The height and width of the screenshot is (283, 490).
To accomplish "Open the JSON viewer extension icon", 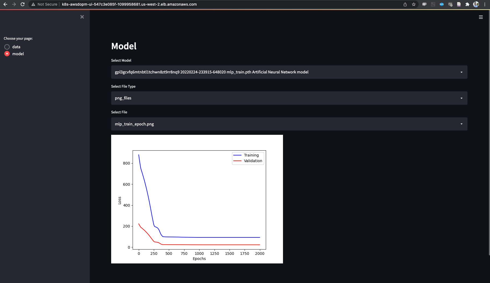I will (x=459, y=4).
